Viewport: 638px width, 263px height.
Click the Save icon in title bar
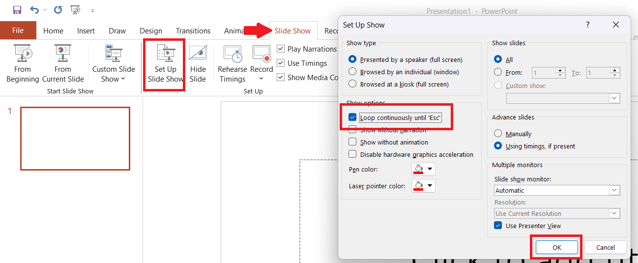point(17,10)
